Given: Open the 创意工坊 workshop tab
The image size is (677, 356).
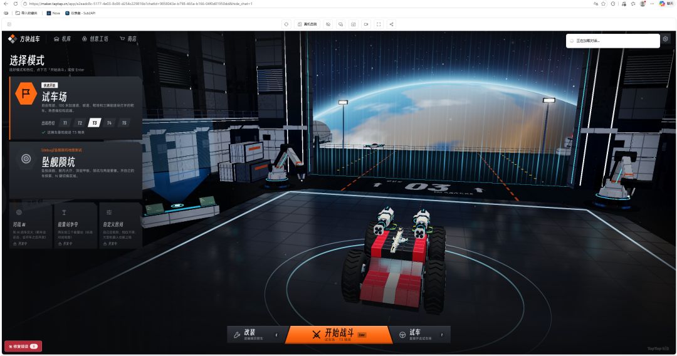Looking at the screenshot, I should pyautogui.click(x=95, y=39).
